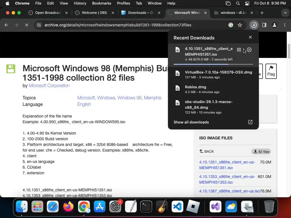Open Finder from the Dock
This screenshot has height=218, width=291.
[x=22, y=206]
